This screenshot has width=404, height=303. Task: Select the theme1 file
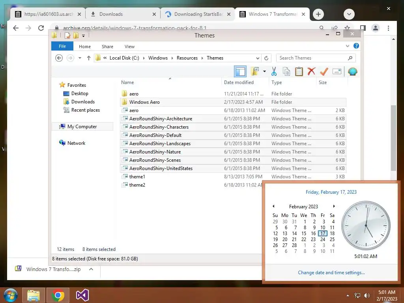(233, 176)
